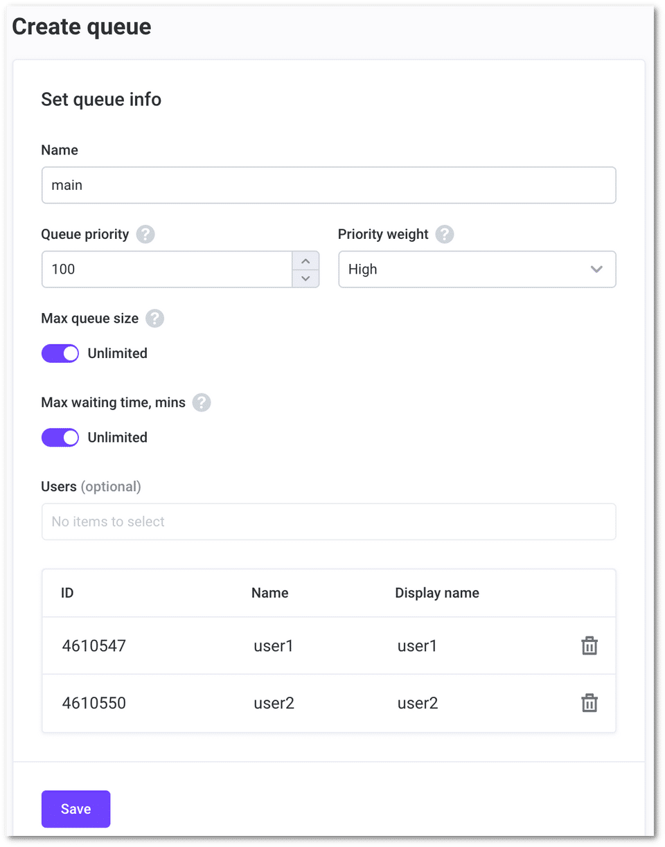Screen dimensions: 665x847
Task: Open the Priority weight dropdown
Action: tap(477, 269)
